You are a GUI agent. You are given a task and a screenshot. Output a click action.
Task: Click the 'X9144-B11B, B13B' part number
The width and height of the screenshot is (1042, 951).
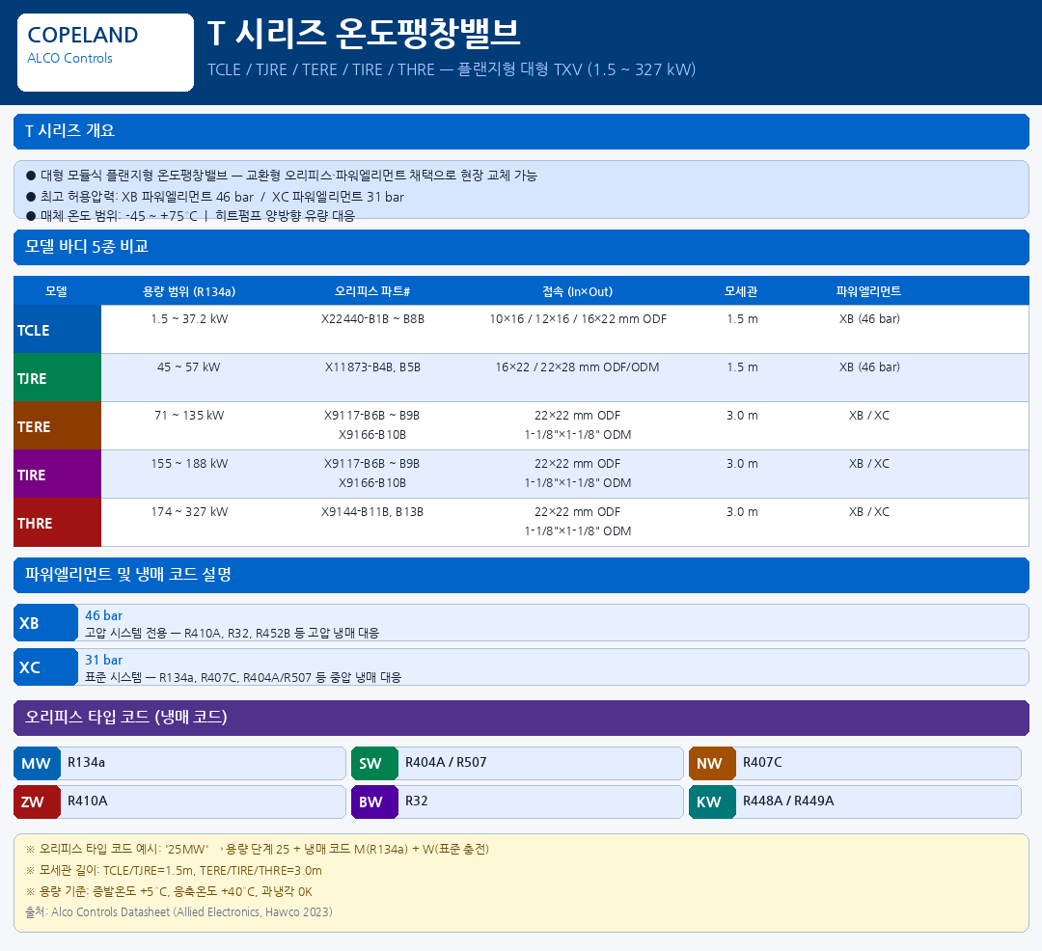[372, 512]
